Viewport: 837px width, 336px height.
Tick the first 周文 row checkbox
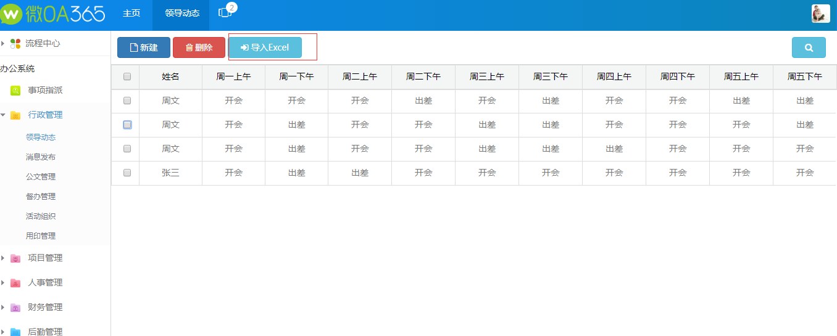click(x=127, y=101)
